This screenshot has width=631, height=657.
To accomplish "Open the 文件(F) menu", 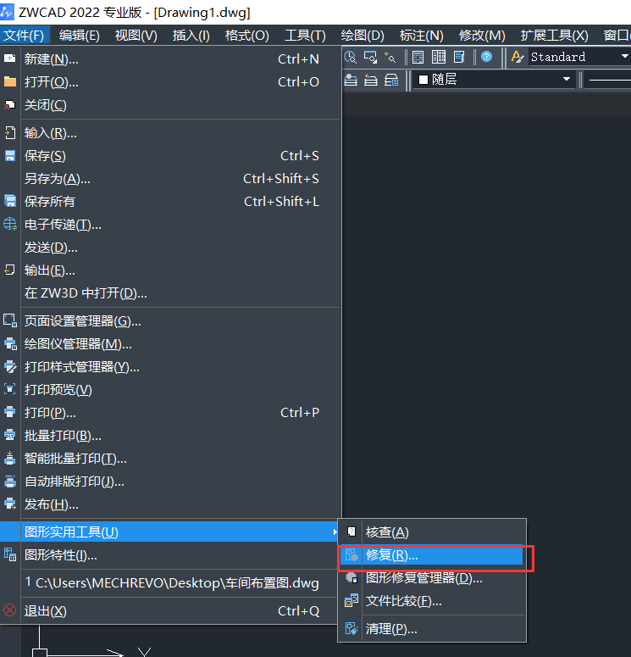I will [x=24, y=36].
